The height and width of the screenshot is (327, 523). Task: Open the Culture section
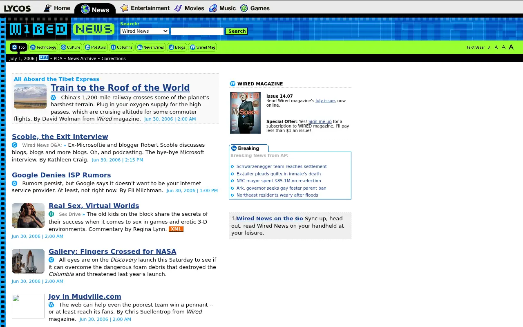[71, 47]
